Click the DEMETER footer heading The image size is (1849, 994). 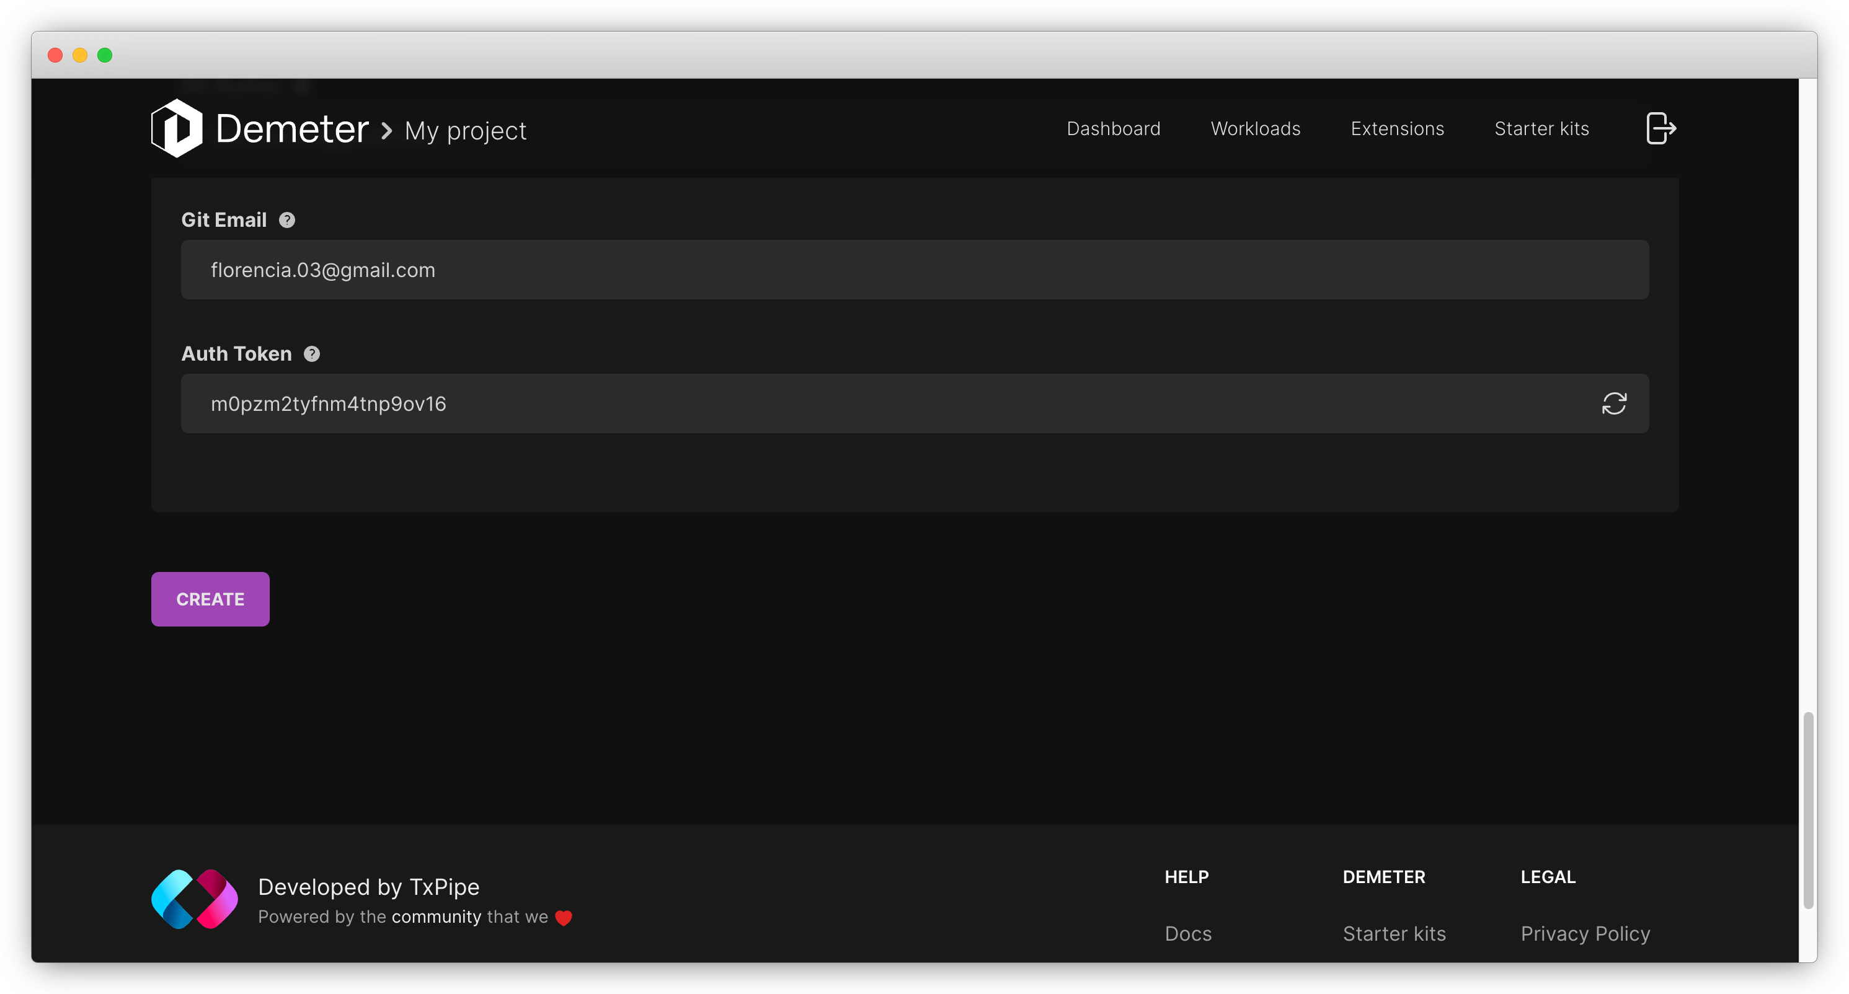[x=1383, y=876]
